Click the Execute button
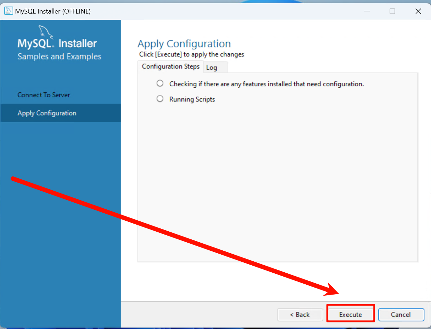This screenshot has height=329, width=431. click(x=350, y=314)
